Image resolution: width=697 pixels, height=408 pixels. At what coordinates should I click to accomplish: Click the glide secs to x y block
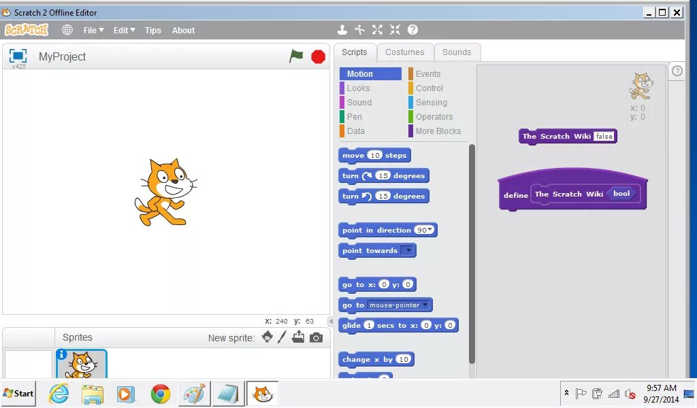point(398,326)
